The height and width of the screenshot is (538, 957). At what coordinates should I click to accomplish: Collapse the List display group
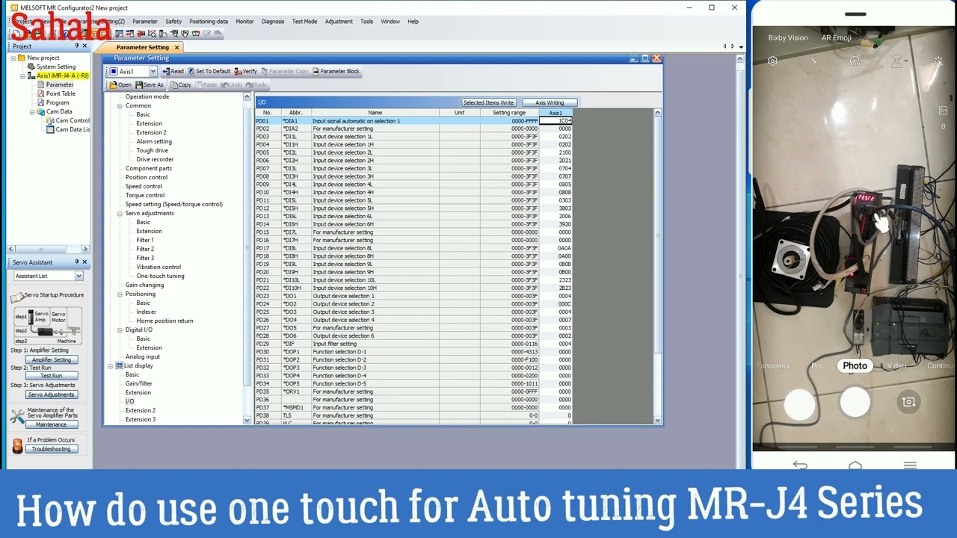point(111,365)
